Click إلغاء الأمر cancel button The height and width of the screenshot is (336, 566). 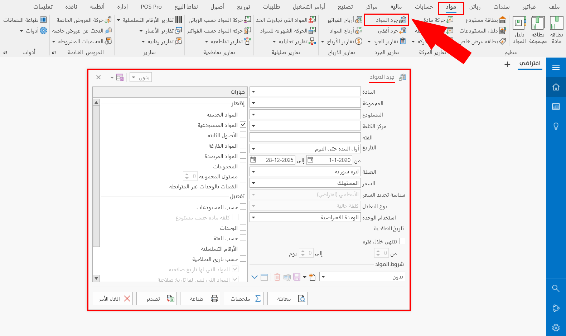pyautogui.click(x=112, y=298)
